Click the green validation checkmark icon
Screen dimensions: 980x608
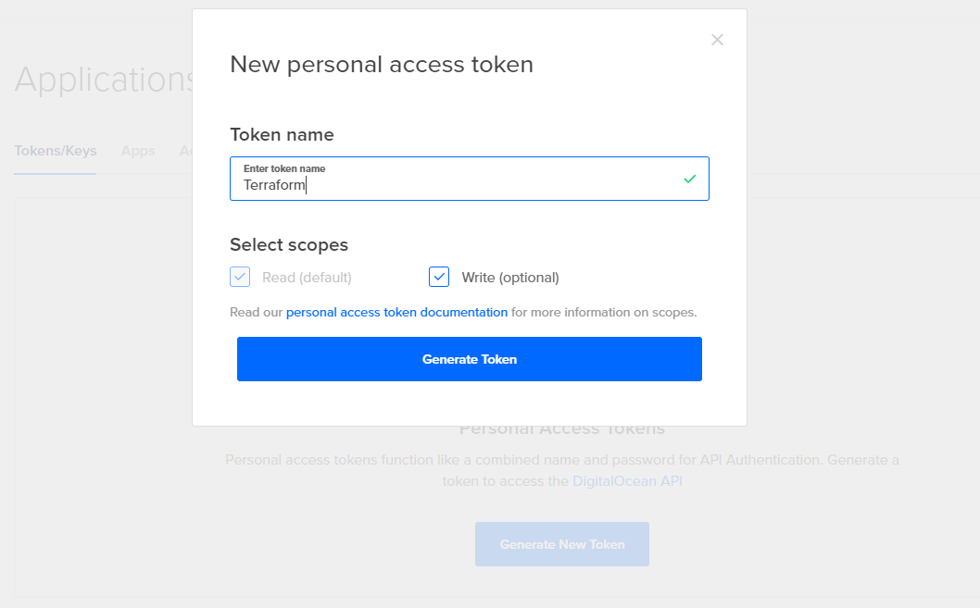(x=689, y=179)
